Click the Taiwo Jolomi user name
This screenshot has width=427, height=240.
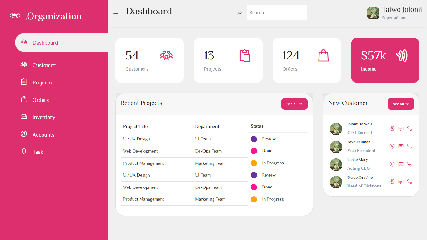click(x=402, y=9)
